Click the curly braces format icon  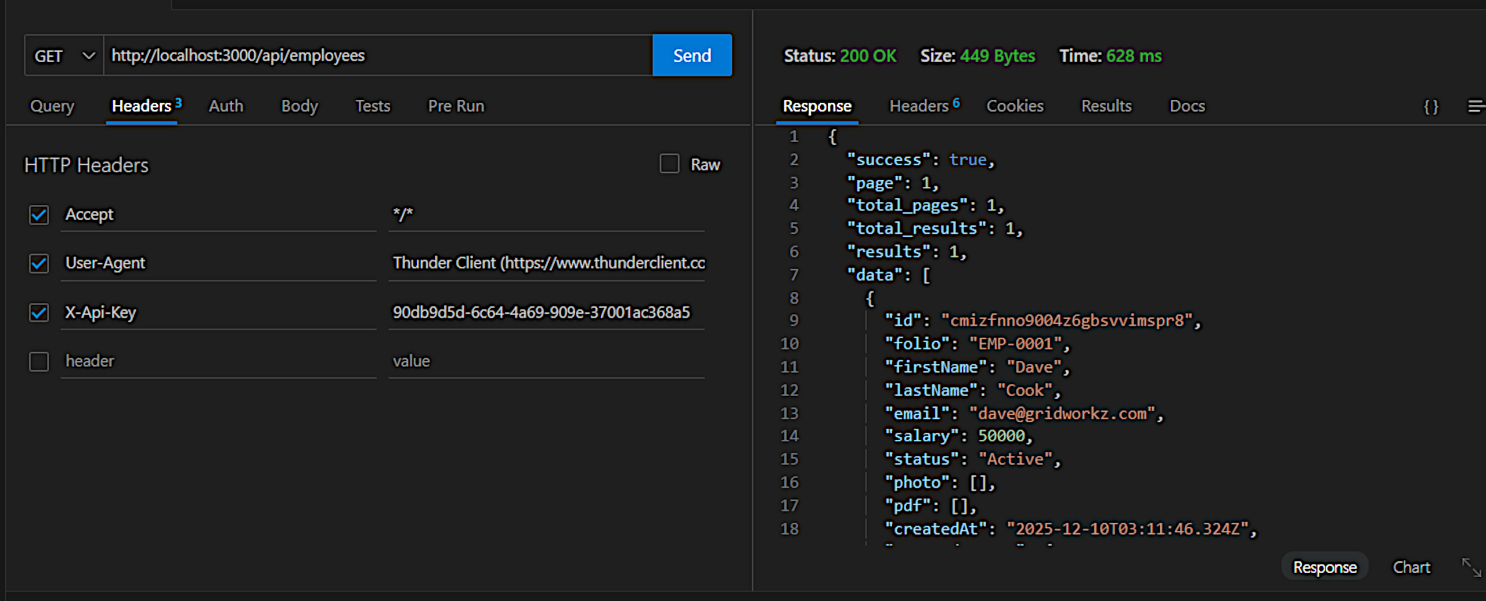[1431, 107]
